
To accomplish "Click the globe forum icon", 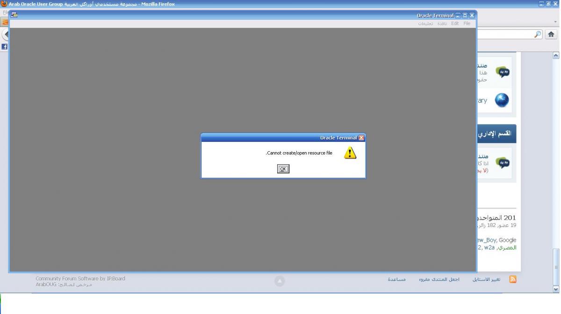I will pyautogui.click(x=502, y=100).
